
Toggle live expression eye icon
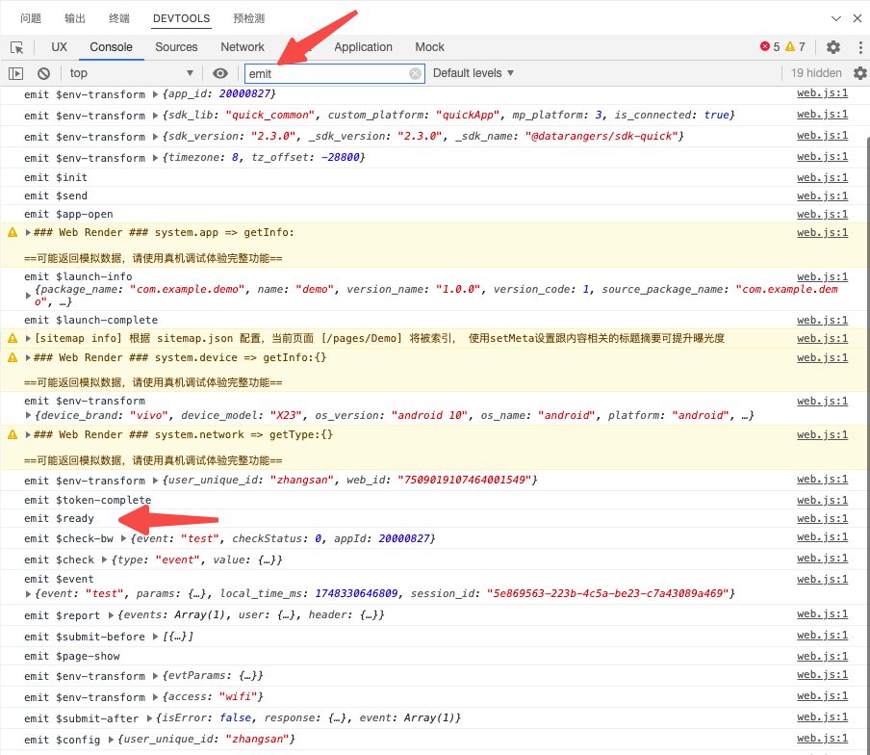click(220, 73)
